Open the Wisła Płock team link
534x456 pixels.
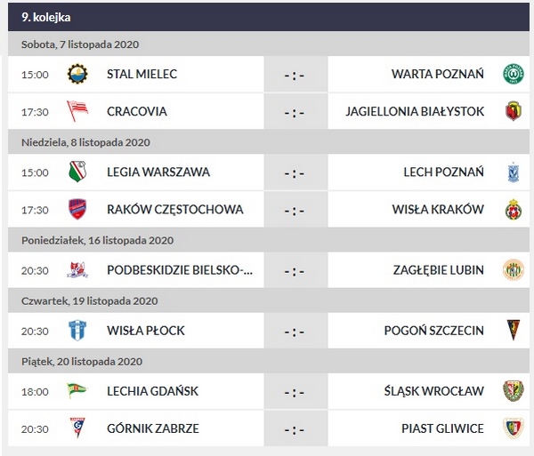[145, 331]
